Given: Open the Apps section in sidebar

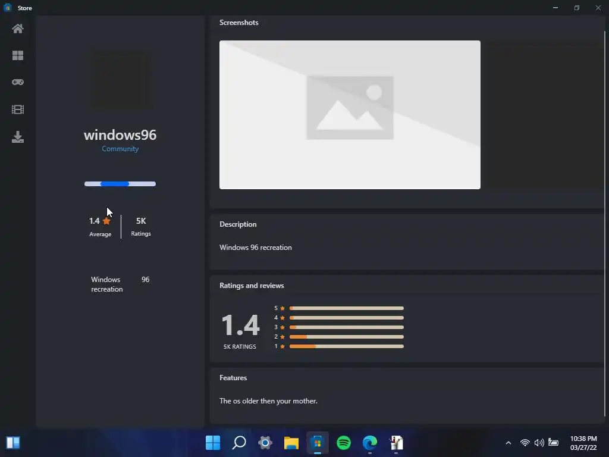Looking at the screenshot, I should [x=17, y=55].
